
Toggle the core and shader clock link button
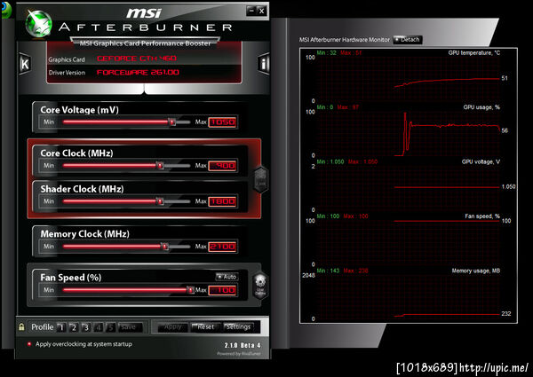(261, 180)
